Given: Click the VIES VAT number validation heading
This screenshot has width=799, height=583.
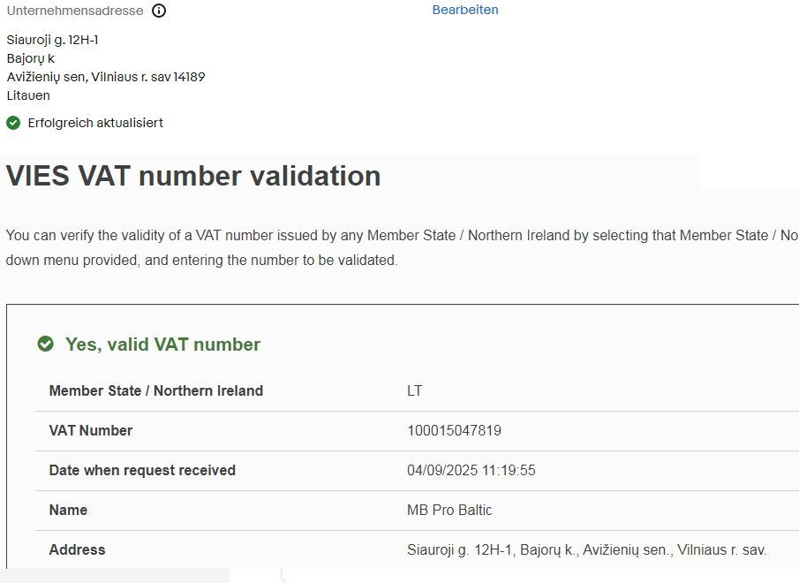Looking at the screenshot, I should point(193,176).
